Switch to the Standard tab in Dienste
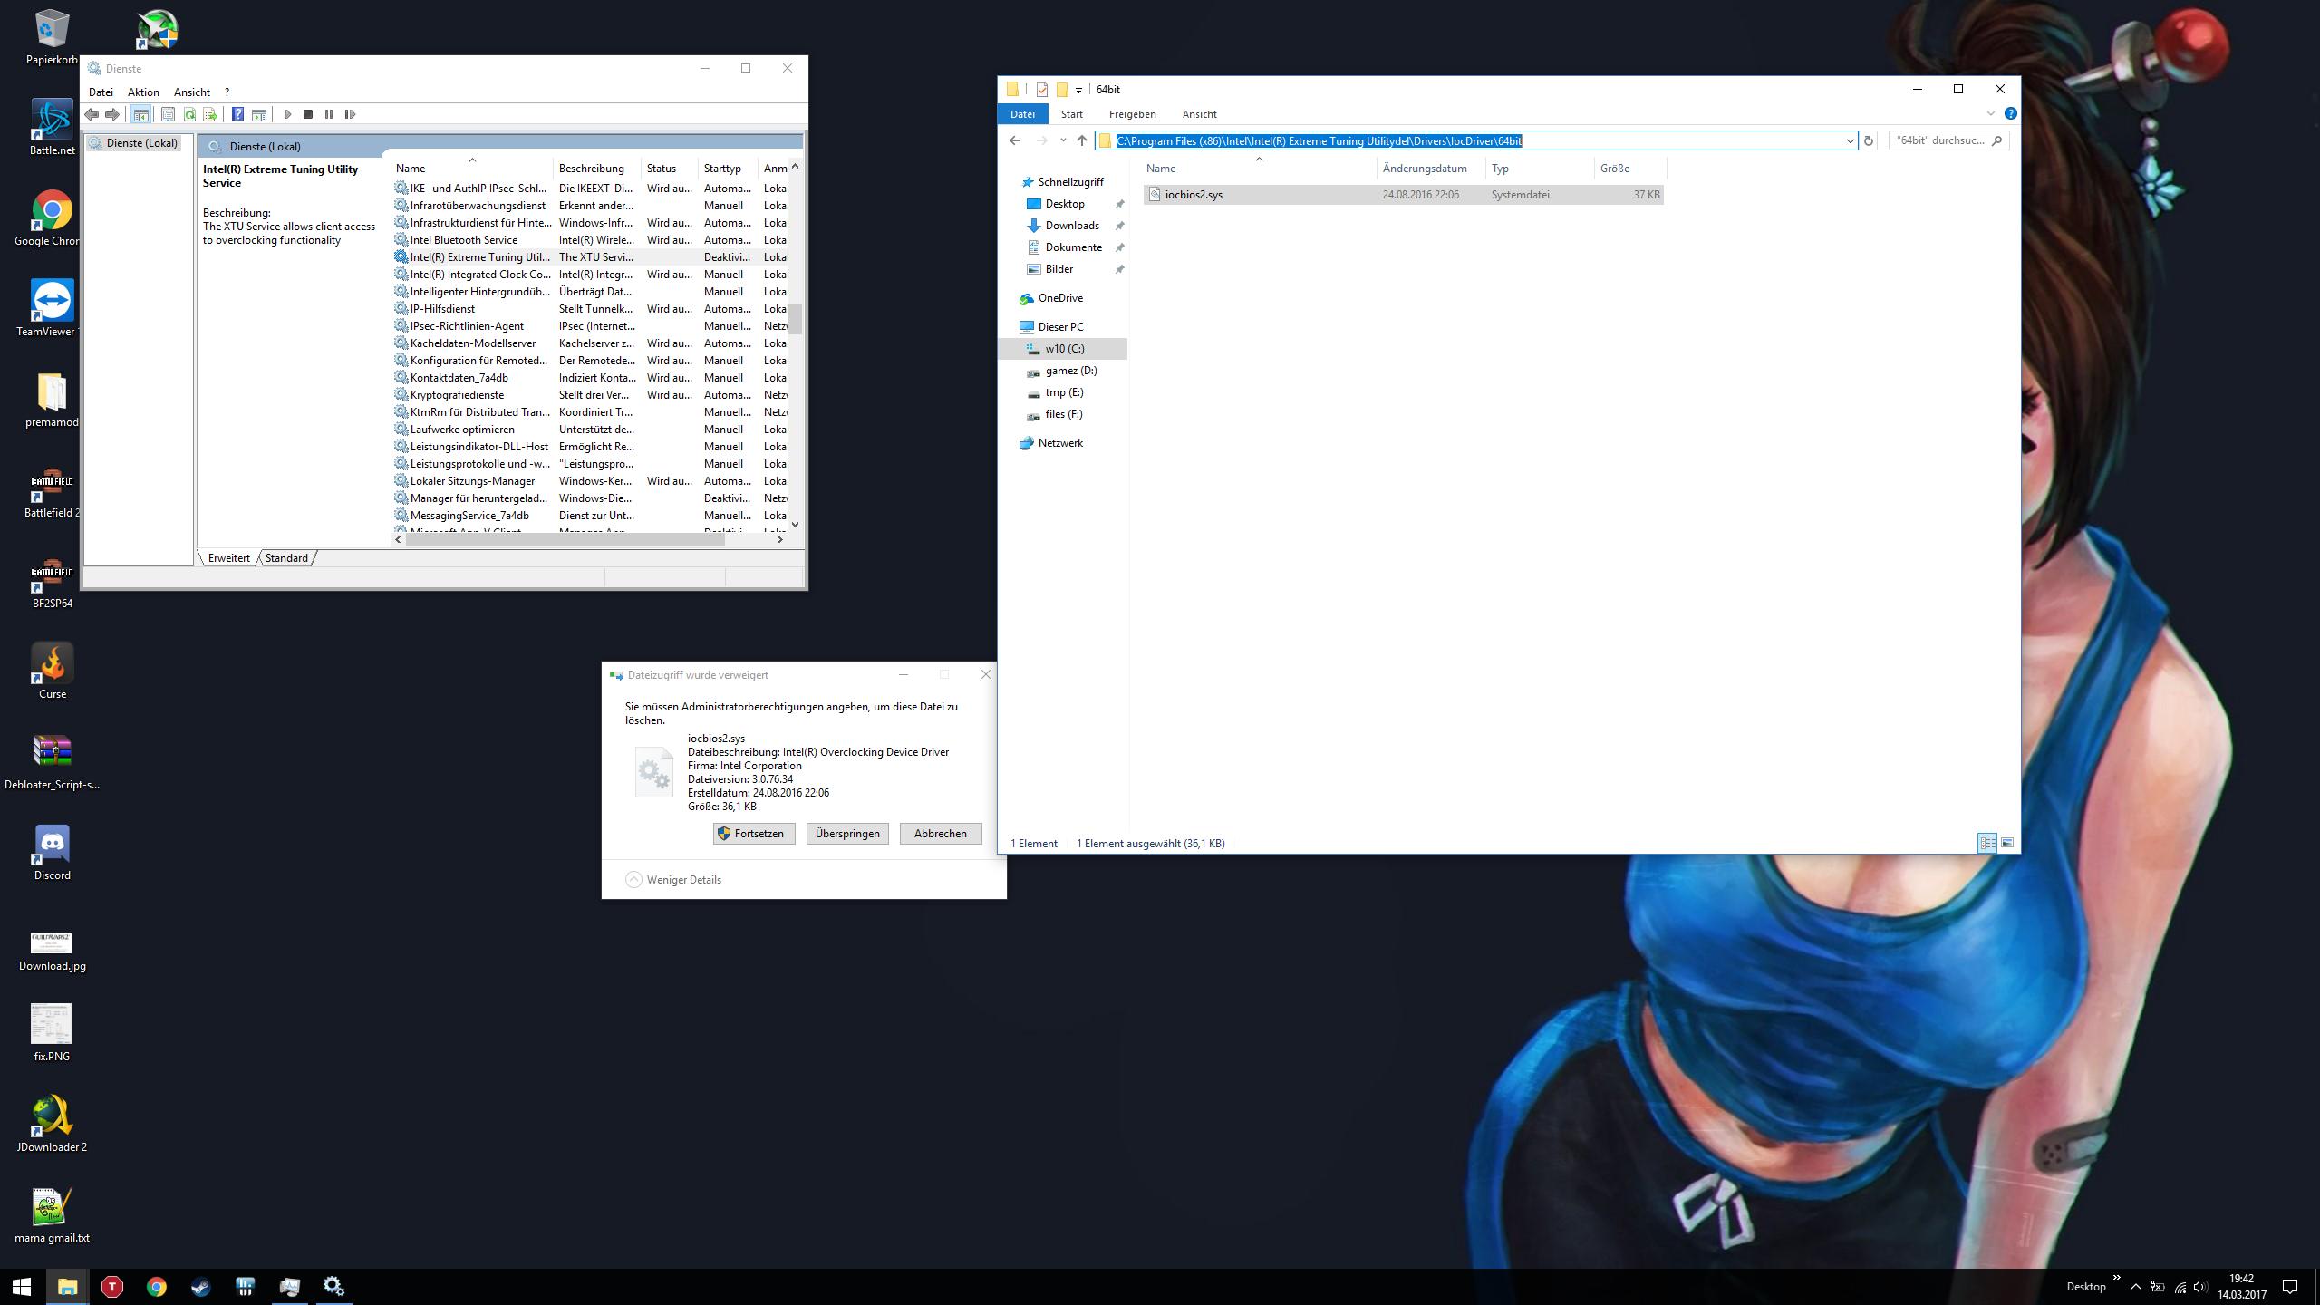The width and height of the screenshot is (2320, 1305). coord(286,558)
